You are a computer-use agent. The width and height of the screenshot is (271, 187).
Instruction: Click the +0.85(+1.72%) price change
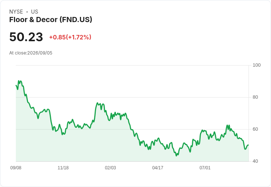click(x=70, y=37)
